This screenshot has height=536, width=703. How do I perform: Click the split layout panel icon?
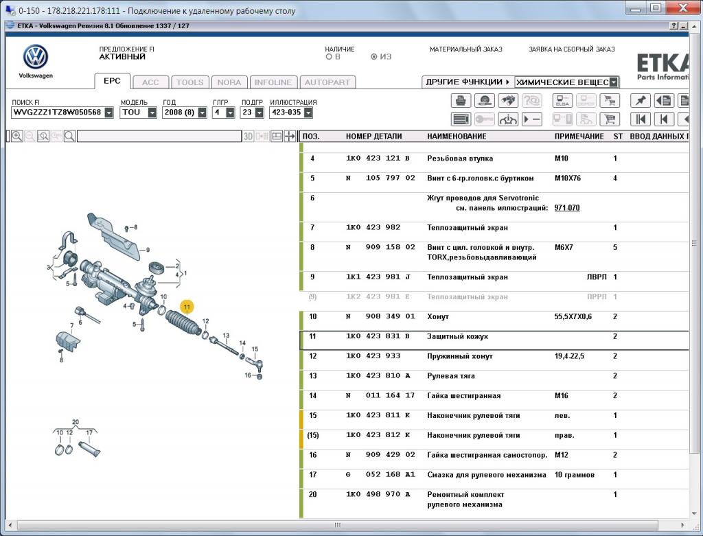277,137
